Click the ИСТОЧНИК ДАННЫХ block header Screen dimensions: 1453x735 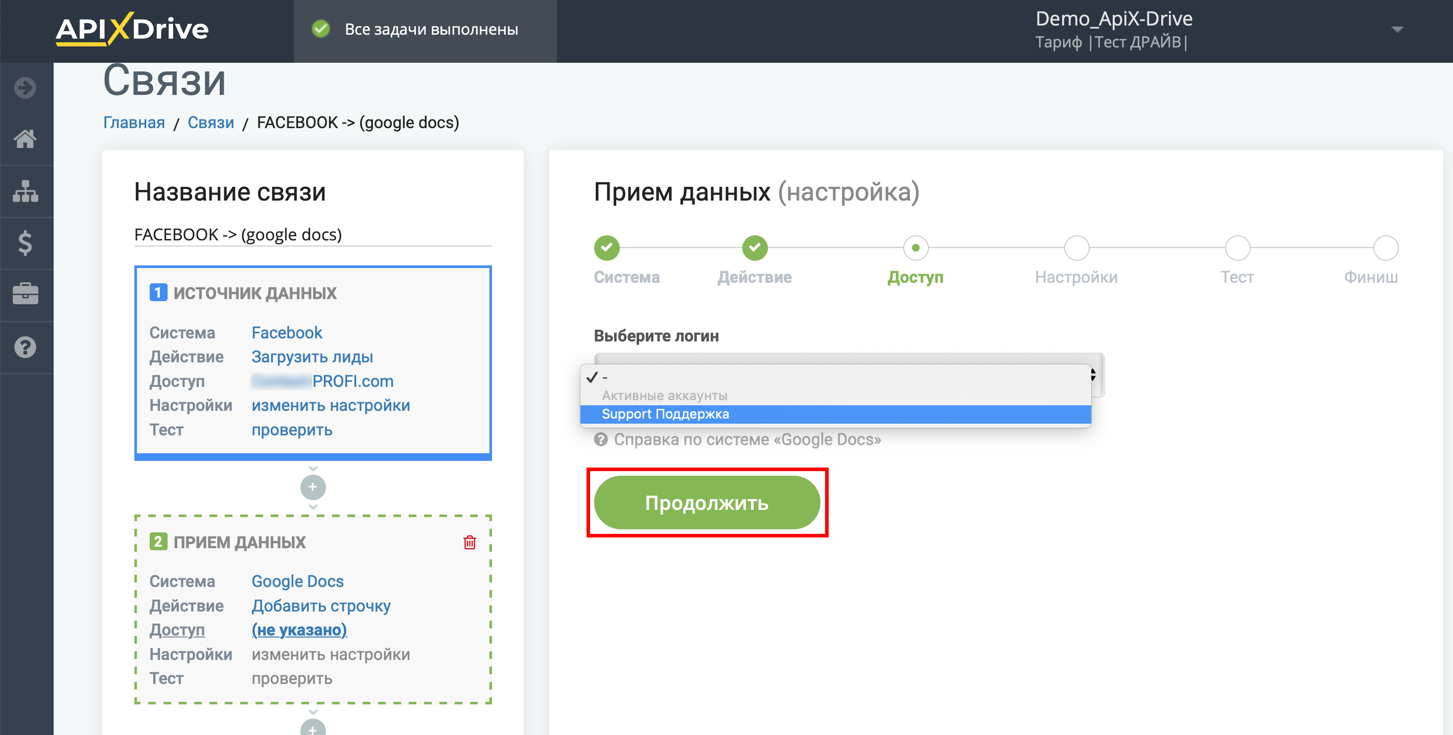click(x=254, y=293)
